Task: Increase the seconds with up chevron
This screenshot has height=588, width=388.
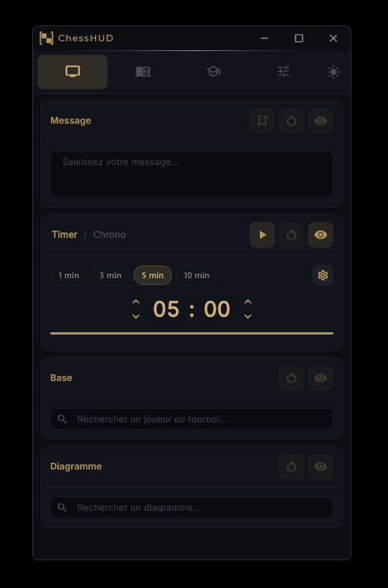Action: click(247, 301)
